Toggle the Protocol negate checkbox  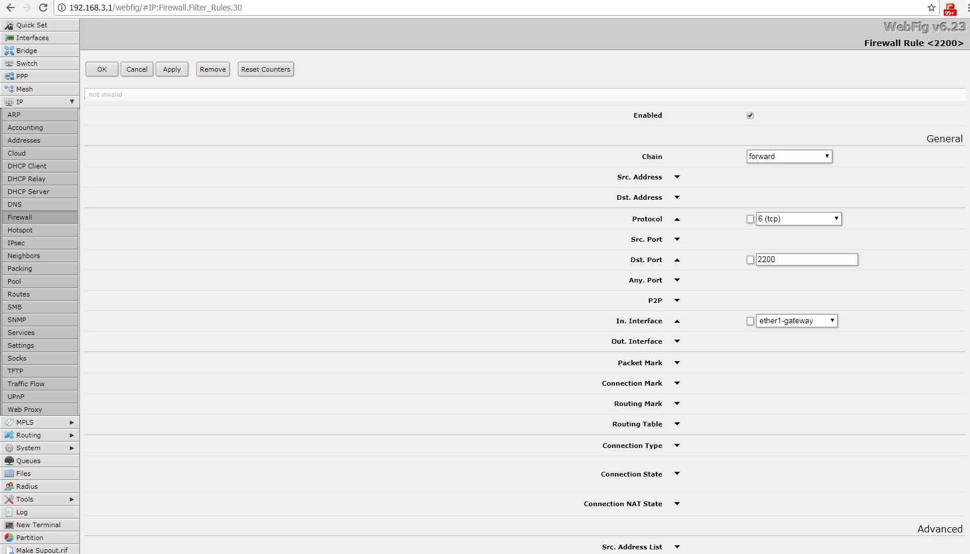click(750, 219)
